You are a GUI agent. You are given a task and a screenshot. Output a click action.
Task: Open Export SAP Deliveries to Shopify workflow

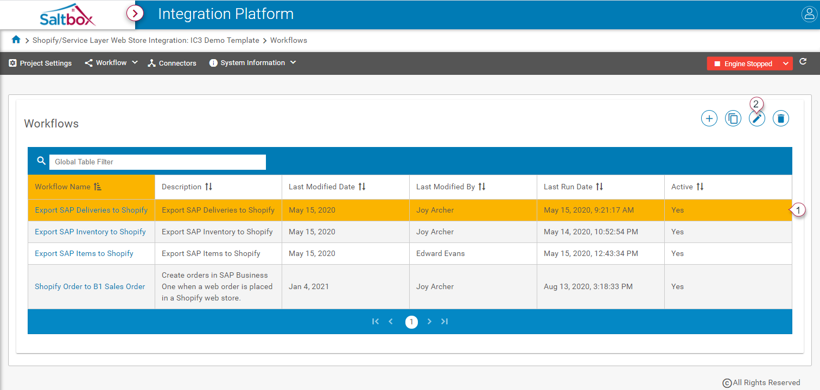coord(91,210)
